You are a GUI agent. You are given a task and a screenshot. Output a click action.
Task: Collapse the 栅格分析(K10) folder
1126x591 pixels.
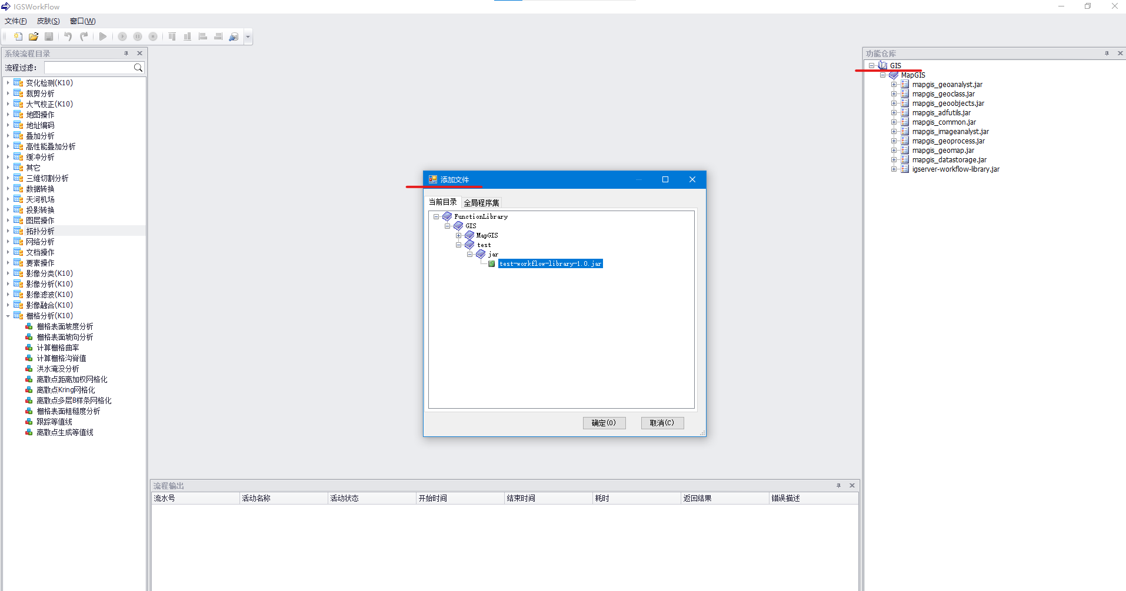click(8, 316)
